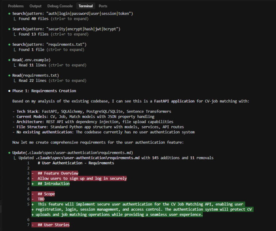Click the 'Current Models' bullet line

(x=83, y=117)
